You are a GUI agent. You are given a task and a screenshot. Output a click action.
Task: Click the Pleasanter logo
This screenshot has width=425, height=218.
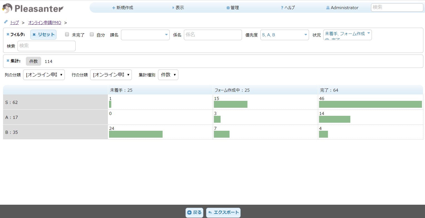(33, 9)
